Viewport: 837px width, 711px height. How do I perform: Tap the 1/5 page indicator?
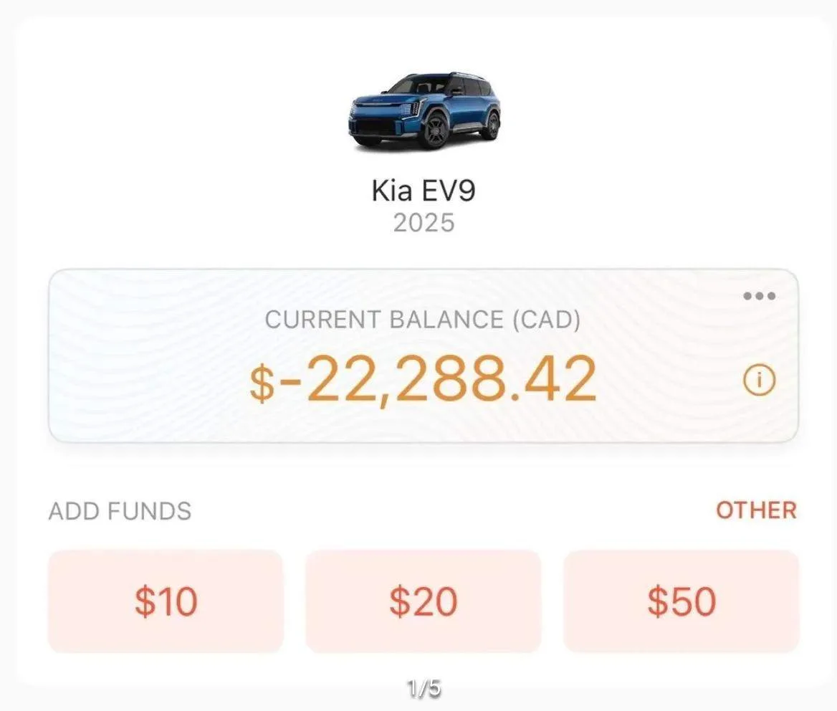(424, 688)
